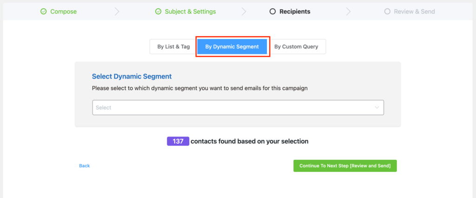Viewport: 476px width, 198px height.
Task: Click the green checkmark icon beside Compose
Action: [43, 12]
